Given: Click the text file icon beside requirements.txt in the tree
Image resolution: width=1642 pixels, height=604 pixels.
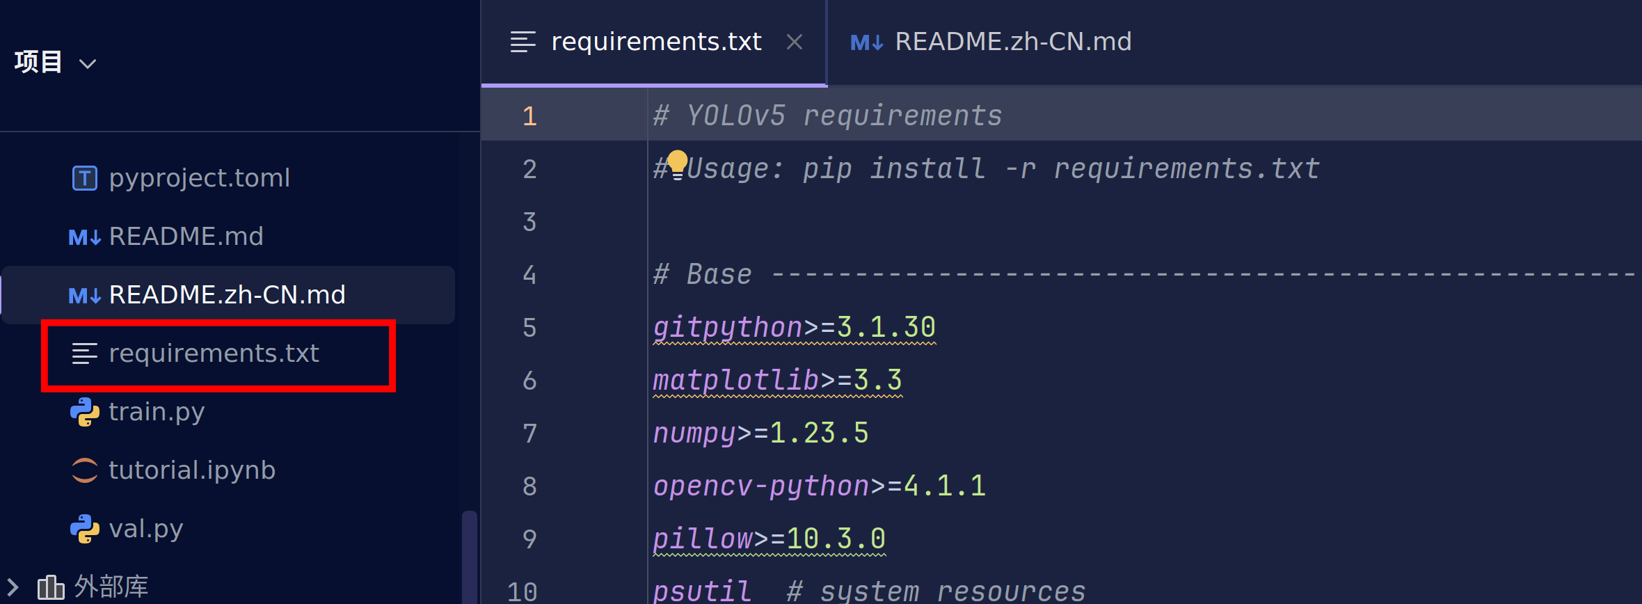Looking at the screenshot, I should click(85, 353).
